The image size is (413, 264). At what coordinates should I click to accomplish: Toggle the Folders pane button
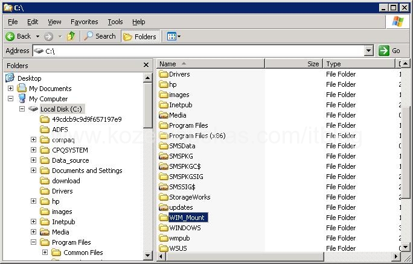[x=141, y=36]
